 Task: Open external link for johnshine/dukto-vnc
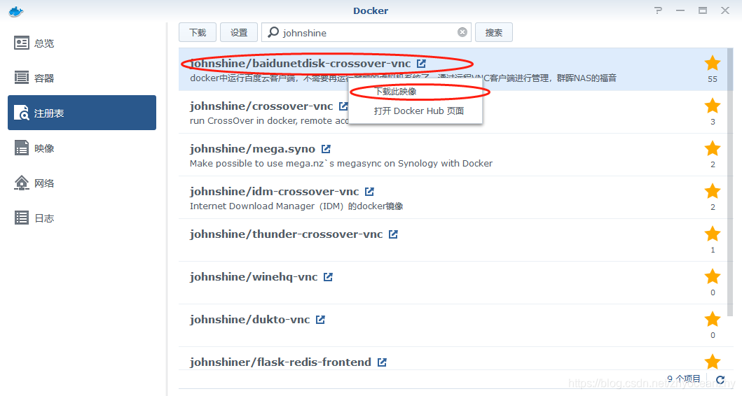[320, 320]
